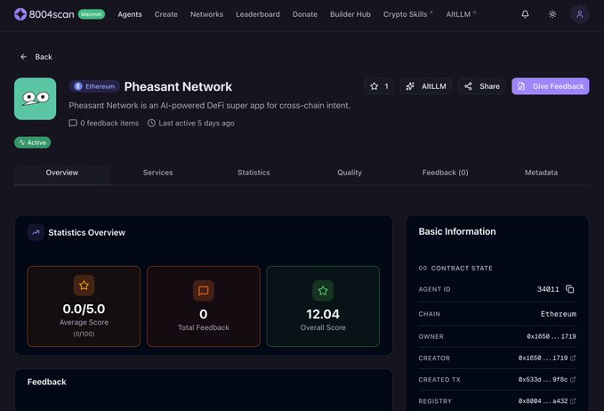Click the last active clock icon
This screenshot has width=604, height=411.
click(151, 123)
